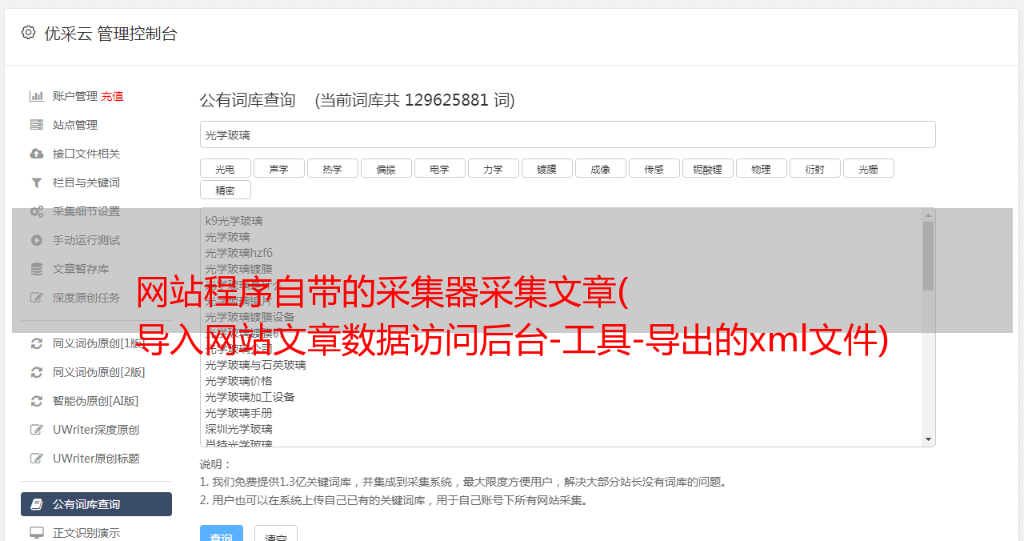The width and height of the screenshot is (1024, 541).
Task: Click the blue 查询 button
Action: (222, 534)
